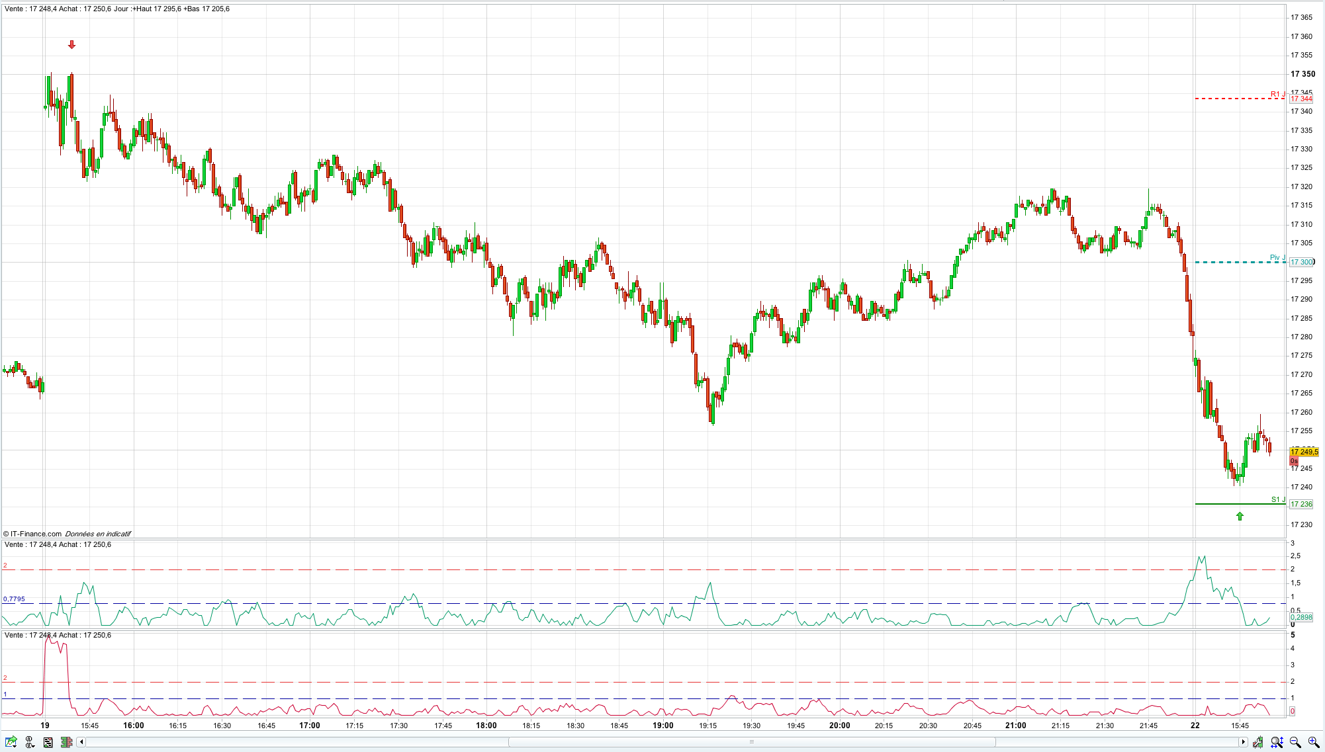
Task: Click the order list icon in bottom toolbar
Action: [x=48, y=742]
